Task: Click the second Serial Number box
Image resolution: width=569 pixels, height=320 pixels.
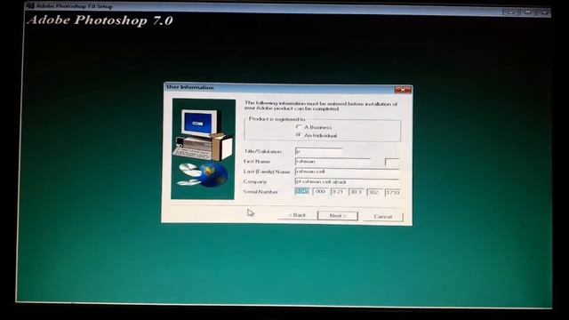Action: pos(320,192)
